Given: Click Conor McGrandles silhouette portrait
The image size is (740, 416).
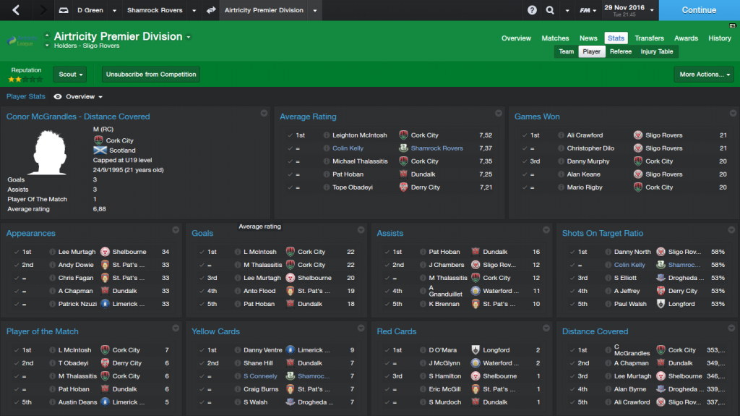Looking at the screenshot, I should click(x=50, y=153).
